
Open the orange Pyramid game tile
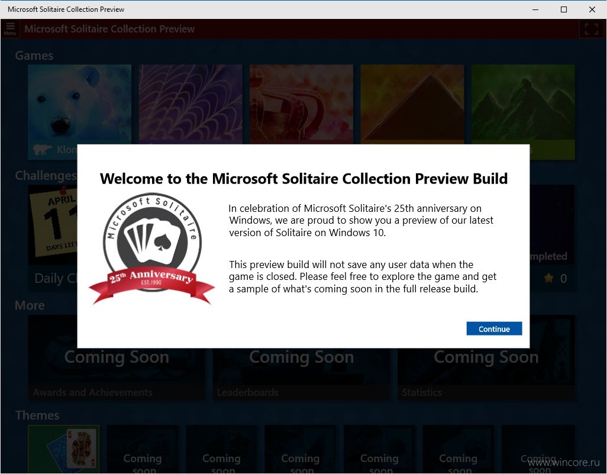pos(412,104)
